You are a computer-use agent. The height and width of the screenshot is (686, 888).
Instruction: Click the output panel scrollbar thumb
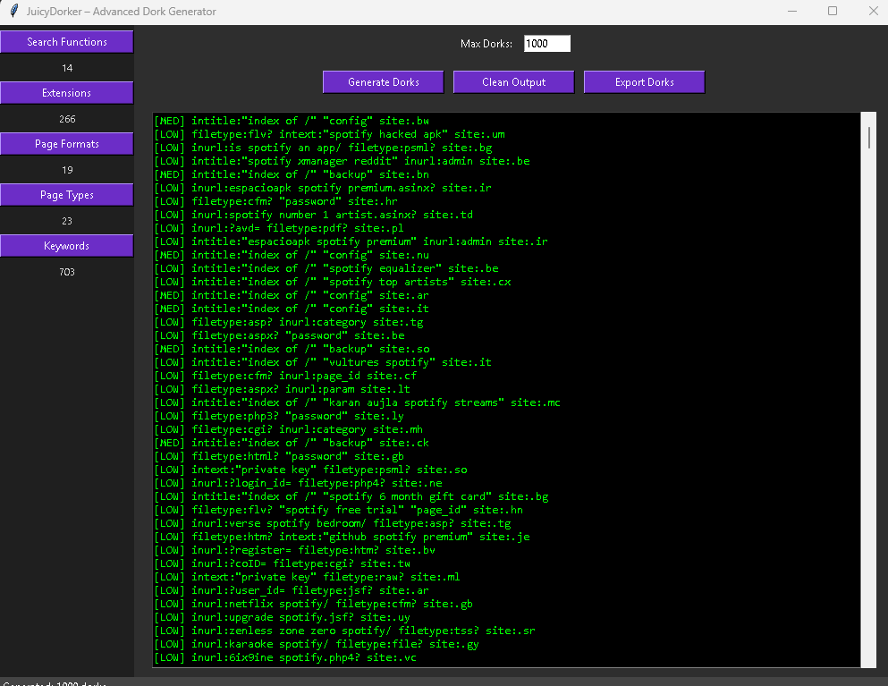coord(868,137)
